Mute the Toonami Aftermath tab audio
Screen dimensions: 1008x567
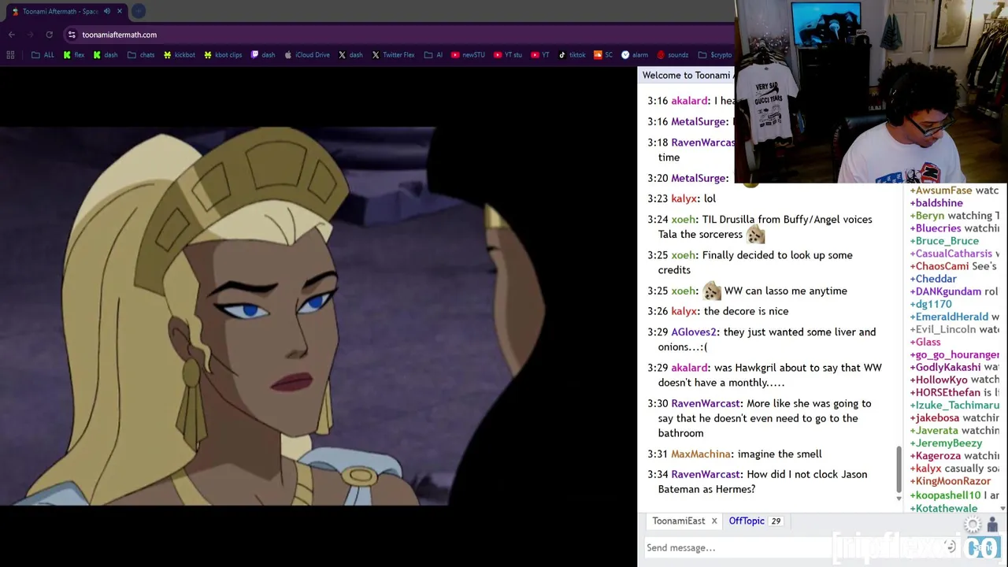tap(107, 11)
